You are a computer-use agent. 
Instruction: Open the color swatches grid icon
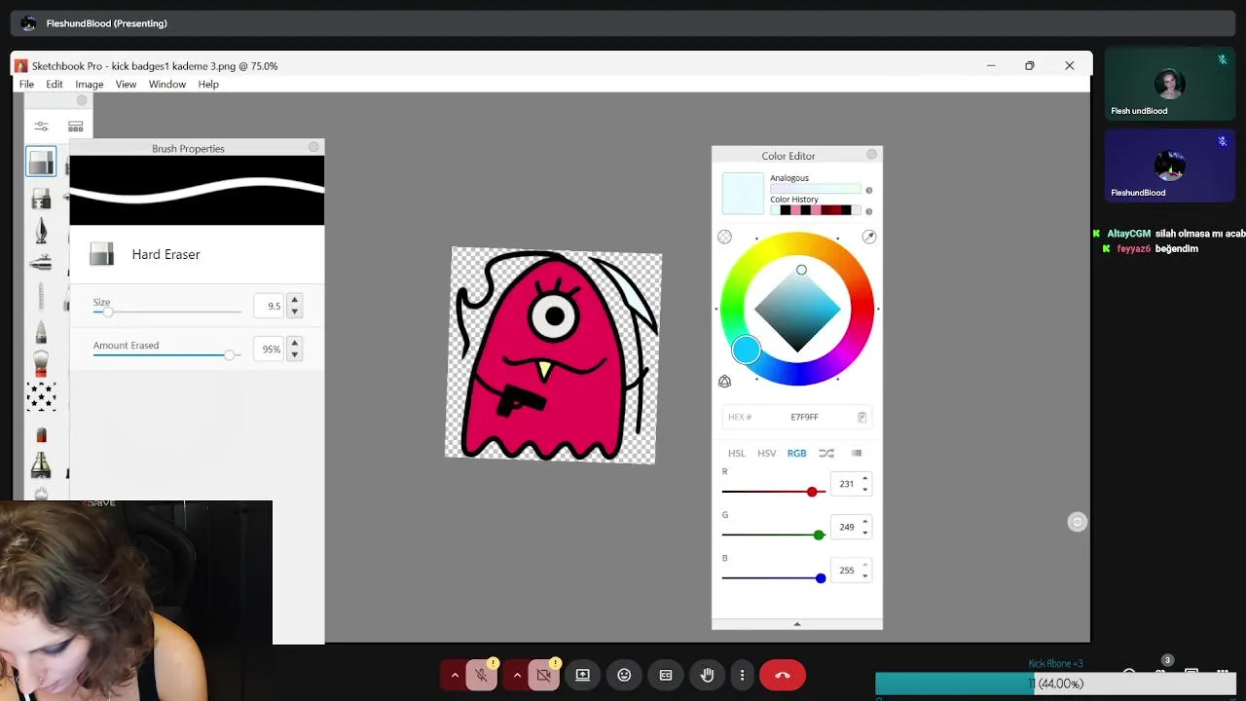point(857,453)
